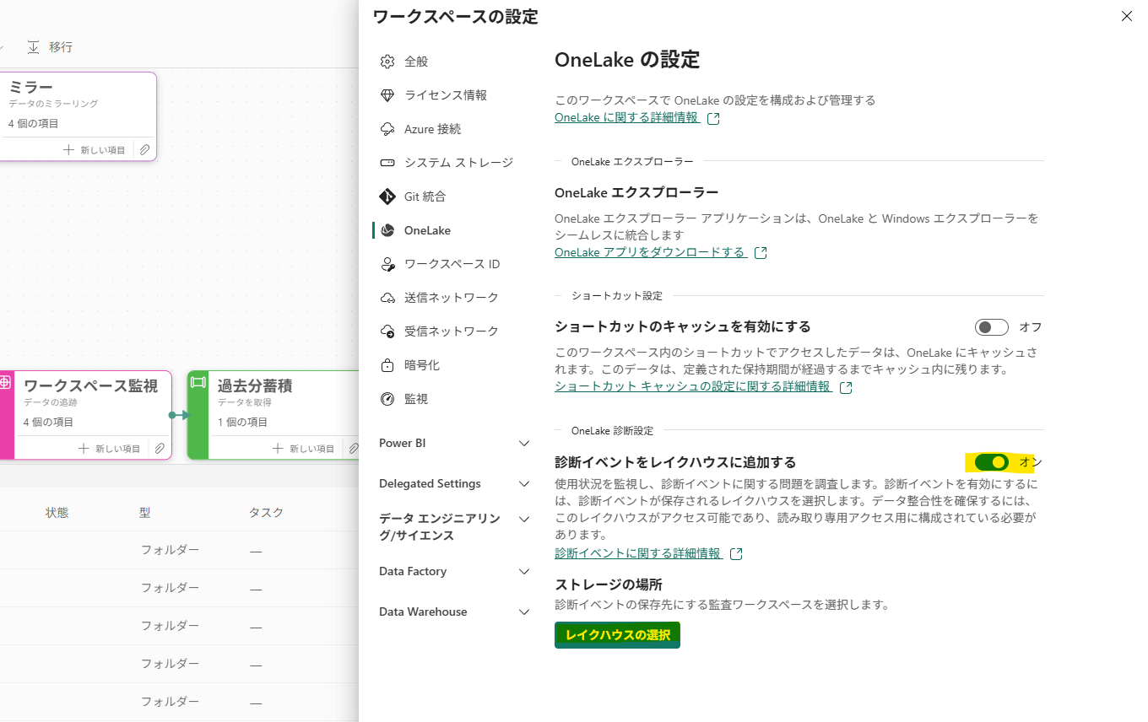Click the 型 column header
The width and height of the screenshot is (1148, 722).
coord(145,513)
